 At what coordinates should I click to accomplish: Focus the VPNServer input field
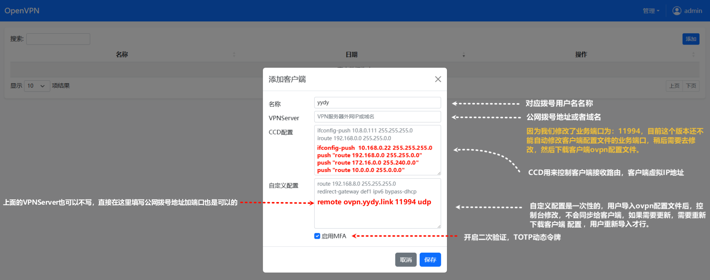[377, 117]
